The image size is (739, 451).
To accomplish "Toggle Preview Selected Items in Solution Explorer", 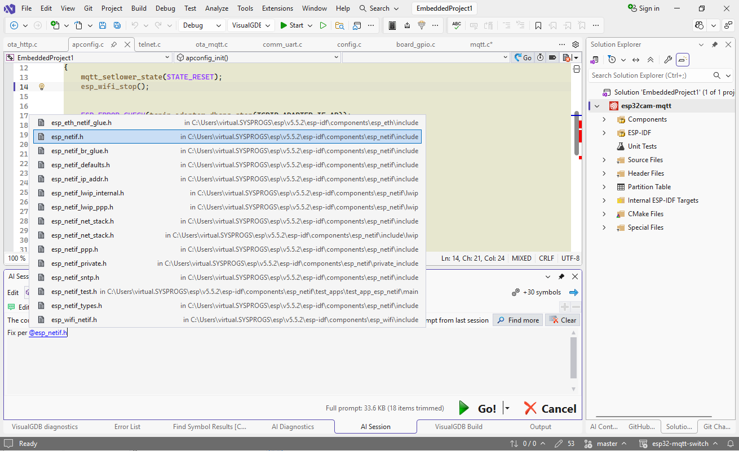I will point(683,60).
